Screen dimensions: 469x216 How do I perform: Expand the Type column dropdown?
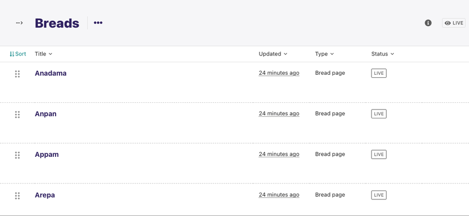click(x=324, y=54)
